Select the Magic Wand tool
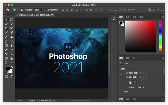The height and width of the screenshot is (105, 168). click(x=12, y=24)
